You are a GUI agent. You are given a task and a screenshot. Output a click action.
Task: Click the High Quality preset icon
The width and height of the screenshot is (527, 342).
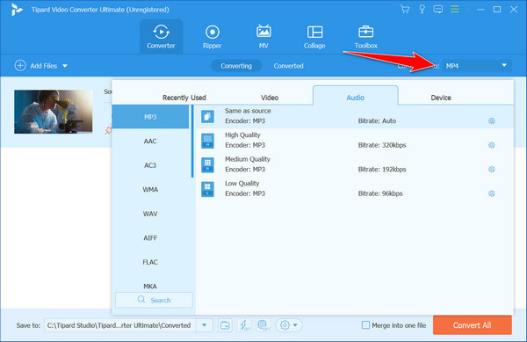point(207,141)
